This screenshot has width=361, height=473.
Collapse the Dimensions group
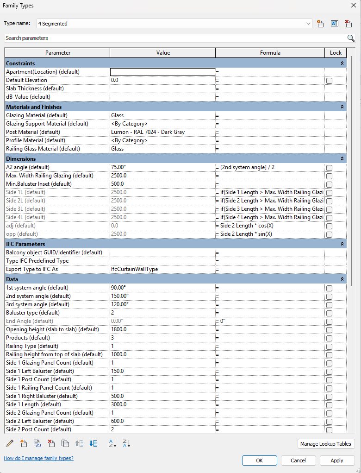342,159
